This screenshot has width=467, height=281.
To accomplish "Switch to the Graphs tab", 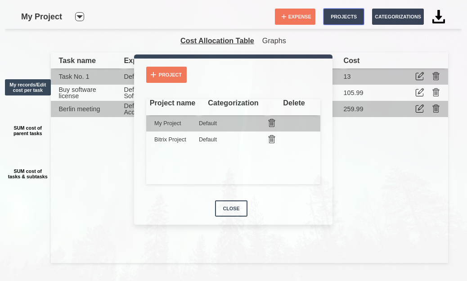I will point(274,41).
